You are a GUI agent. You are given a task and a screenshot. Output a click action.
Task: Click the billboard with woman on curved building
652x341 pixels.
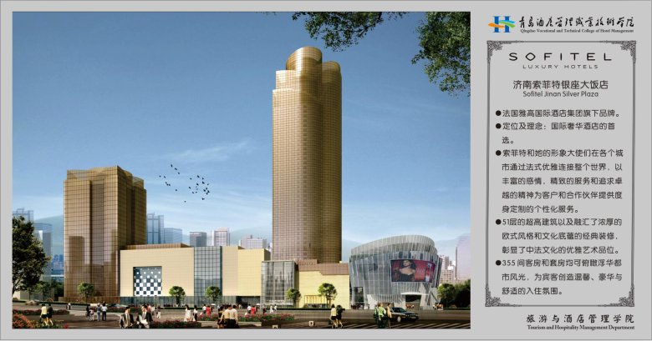click(x=412, y=270)
